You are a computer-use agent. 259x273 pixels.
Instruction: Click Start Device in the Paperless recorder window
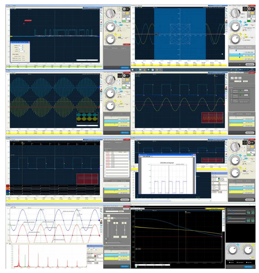click(248, 267)
